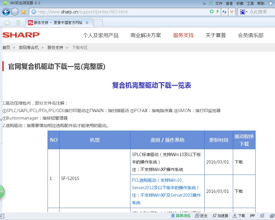This screenshot has width=275, height=220.
Task: Open the 文件 menu
Action: click(x=219, y=4)
